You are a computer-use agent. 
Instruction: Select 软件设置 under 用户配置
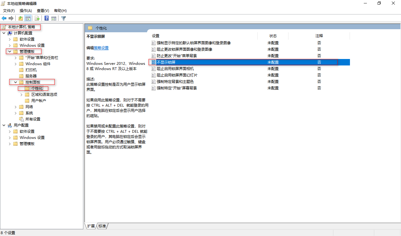click(27, 132)
